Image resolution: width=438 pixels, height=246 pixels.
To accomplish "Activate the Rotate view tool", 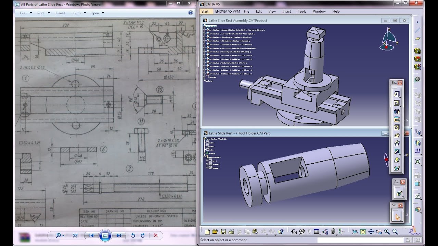I will click(x=379, y=232).
